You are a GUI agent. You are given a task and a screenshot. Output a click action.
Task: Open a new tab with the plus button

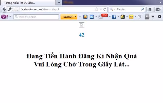[59, 3]
